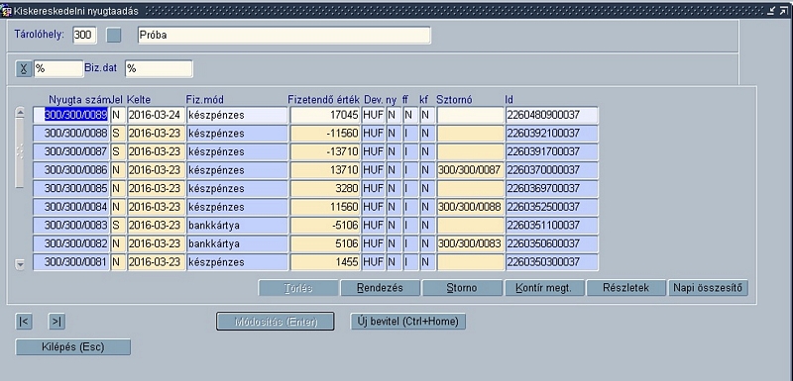Viewport: 793px width, 381px height.
Task: Click Id 2260350300037
Action: click(552, 262)
